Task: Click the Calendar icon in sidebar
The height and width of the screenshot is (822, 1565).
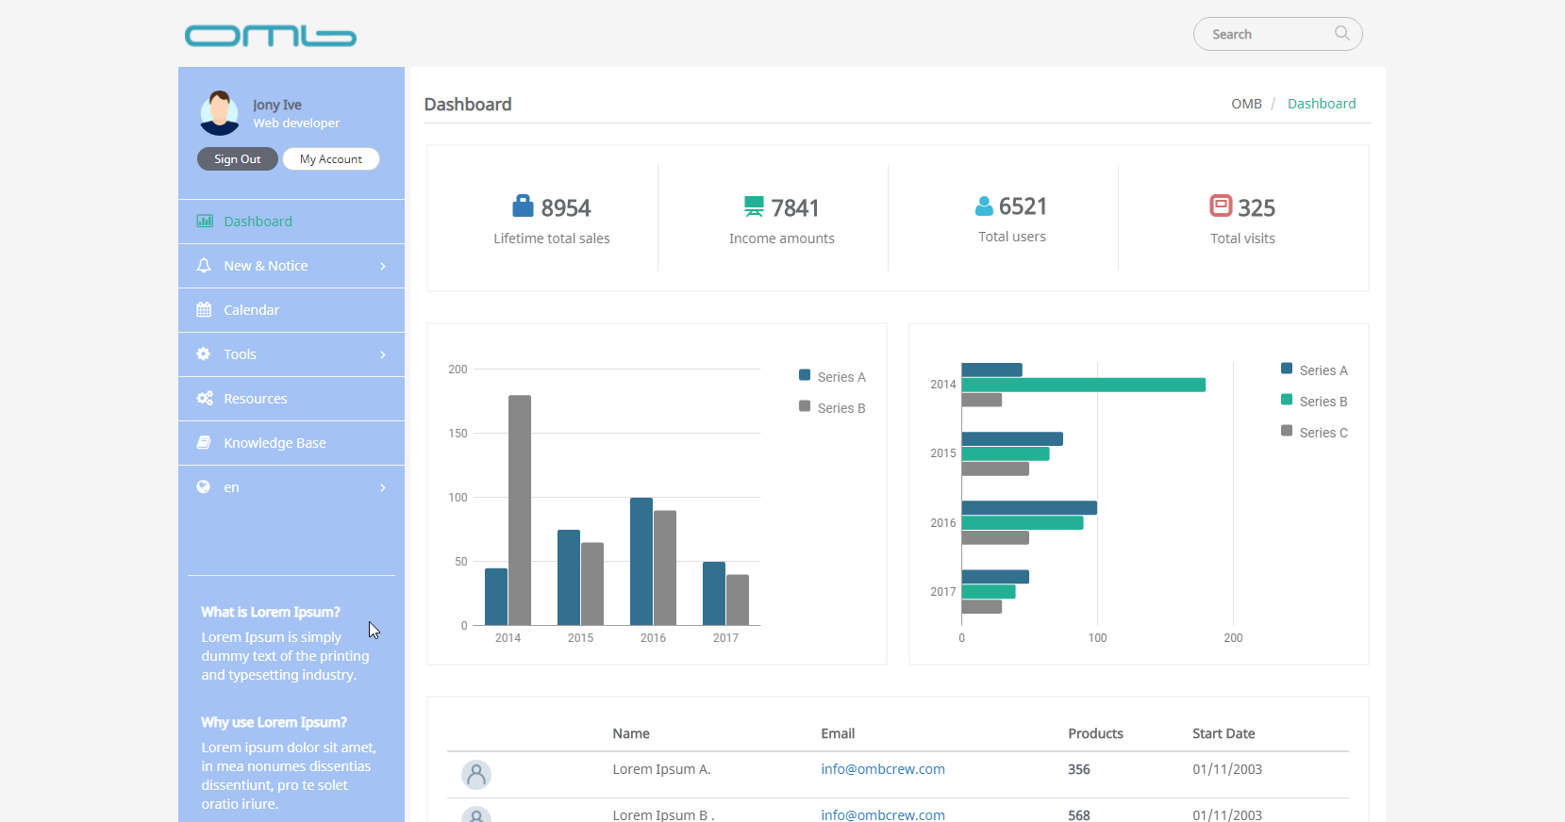Action: click(204, 310)
